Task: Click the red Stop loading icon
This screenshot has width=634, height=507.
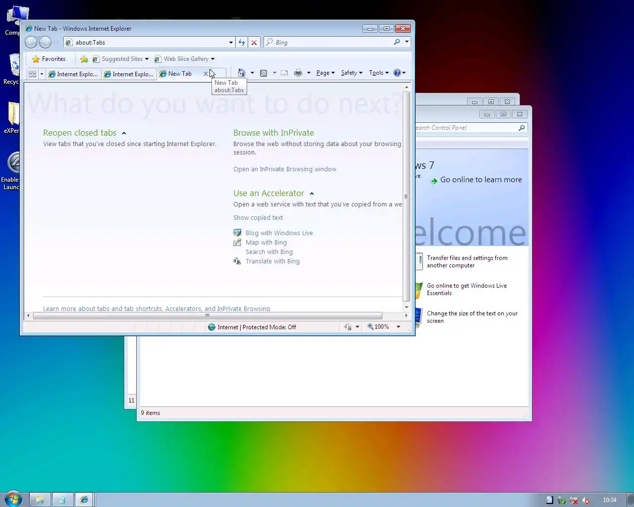Action: pyautogui.click(x=254, y=43)
